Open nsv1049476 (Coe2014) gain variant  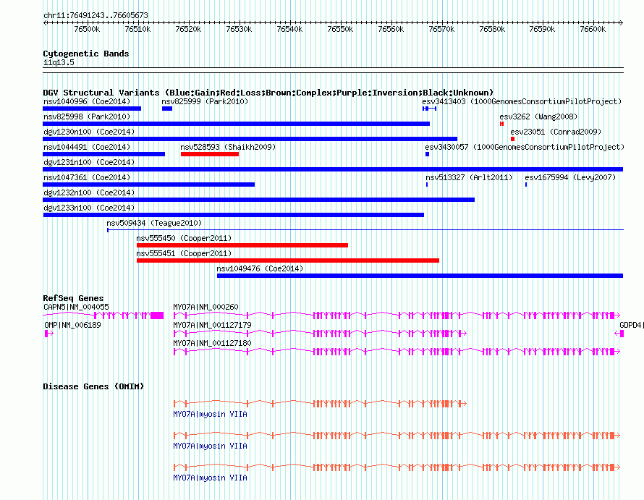(x=420, y=276)
